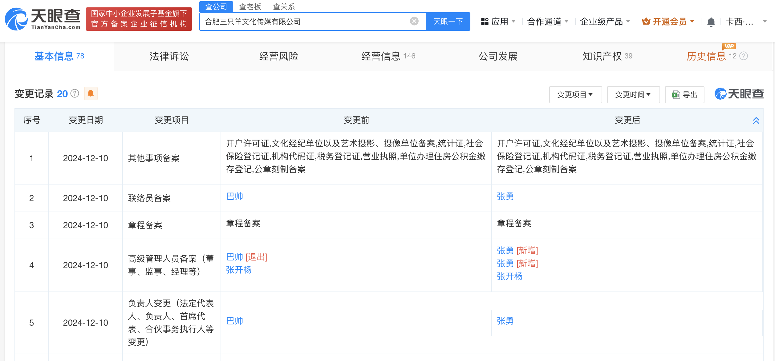
Task: Open the 变更时间 filter dropdown
Action: pos(633,94)
